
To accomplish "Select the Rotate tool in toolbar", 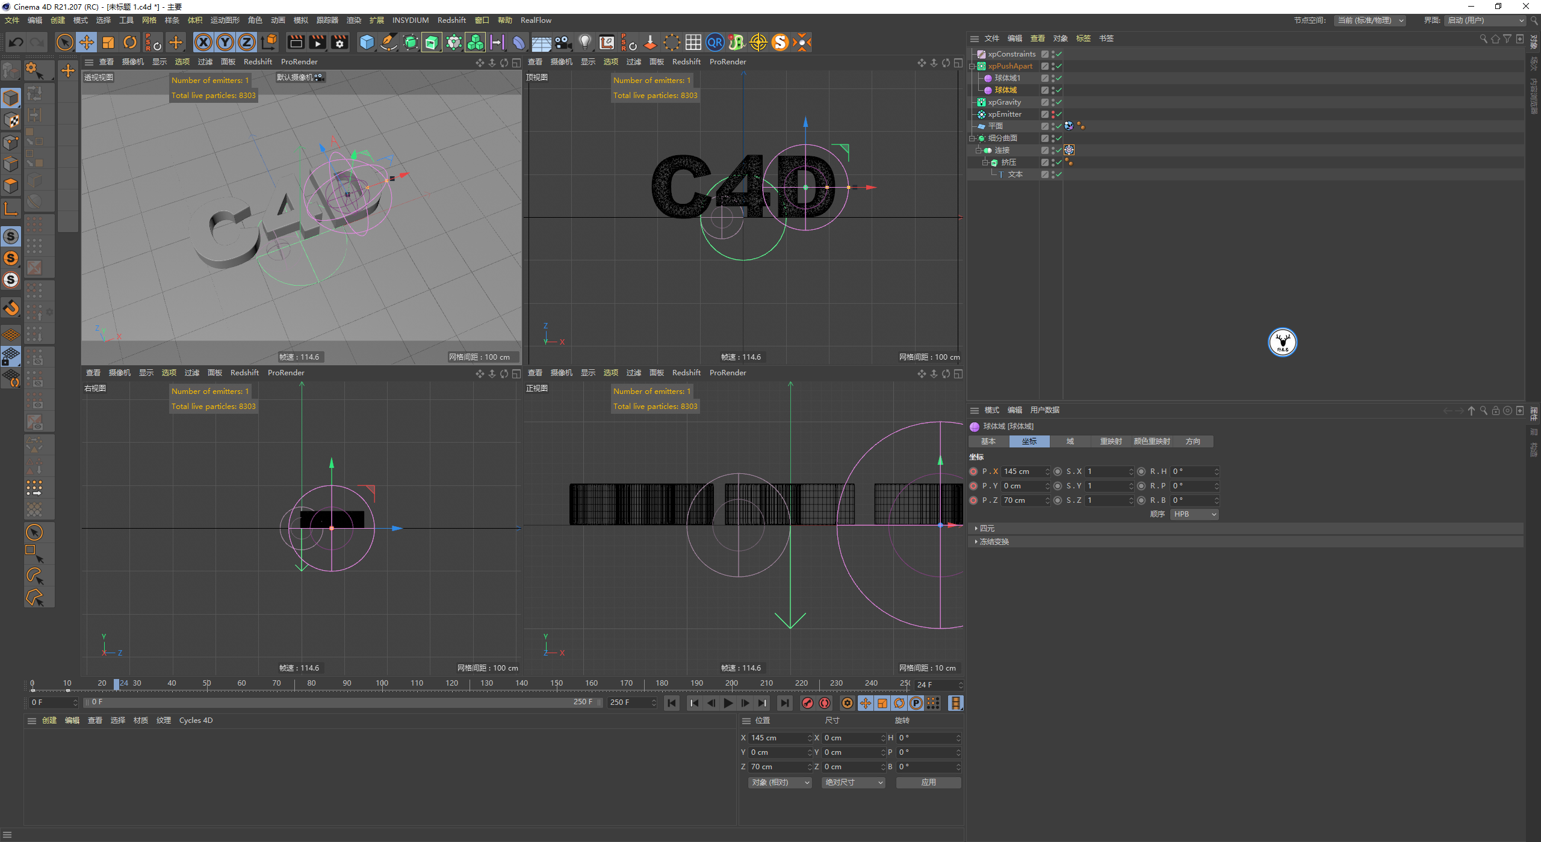I will 130,42.
